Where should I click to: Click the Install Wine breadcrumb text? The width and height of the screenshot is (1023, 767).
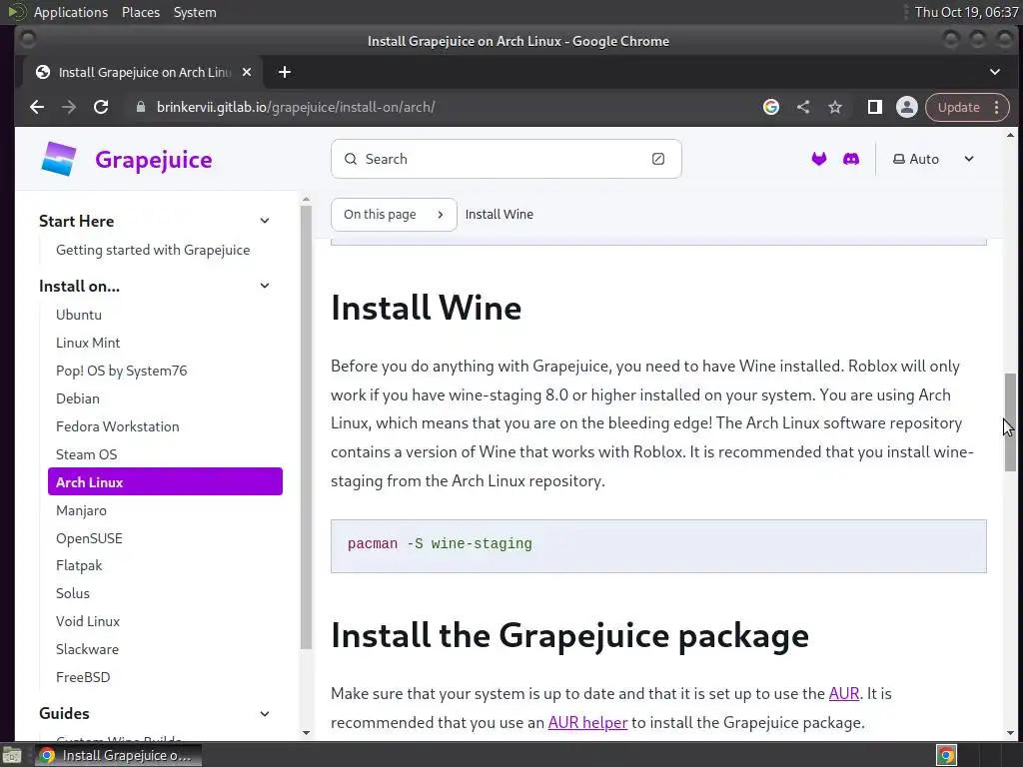500,214
